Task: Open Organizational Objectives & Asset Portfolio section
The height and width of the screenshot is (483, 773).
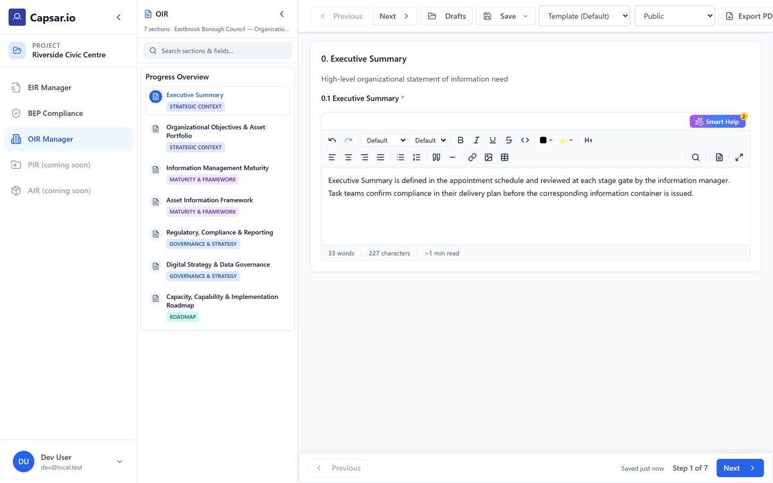Action: pos(218,137)
